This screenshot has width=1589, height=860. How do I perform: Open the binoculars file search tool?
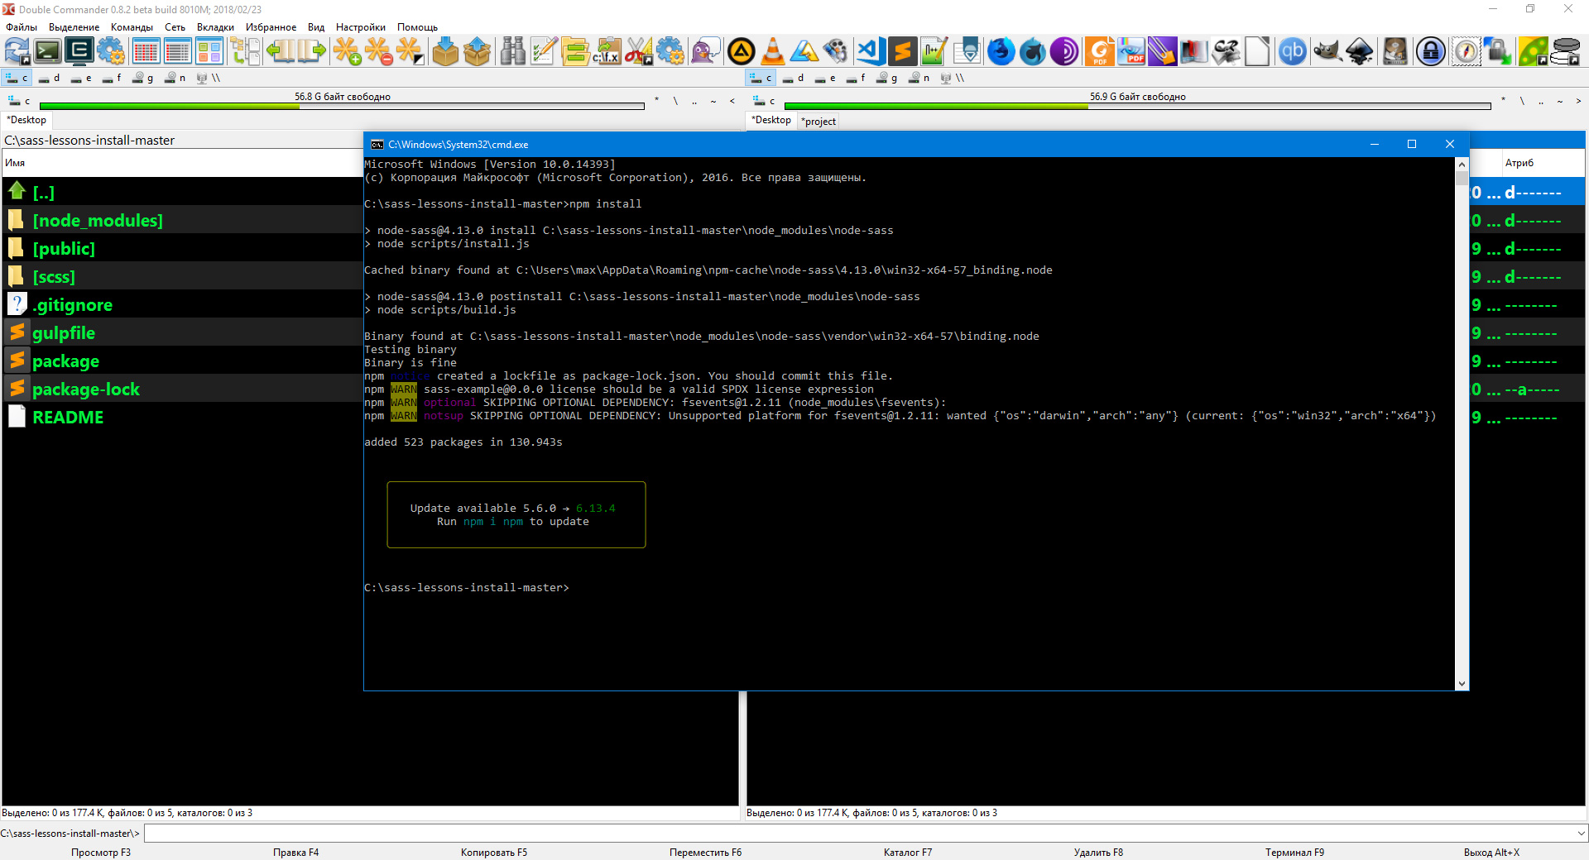[x=512, y=51]
